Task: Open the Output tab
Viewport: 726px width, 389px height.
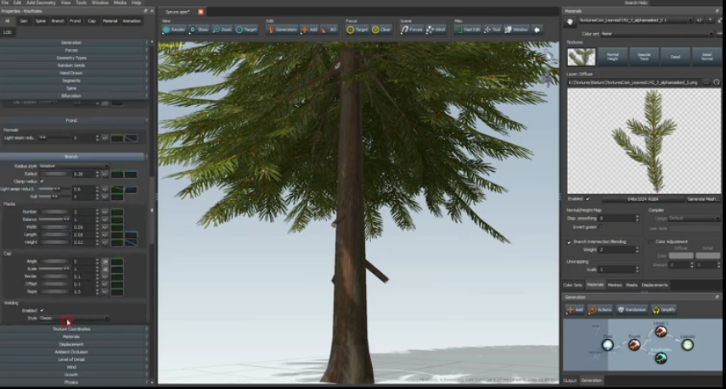Action: point(570,381)
